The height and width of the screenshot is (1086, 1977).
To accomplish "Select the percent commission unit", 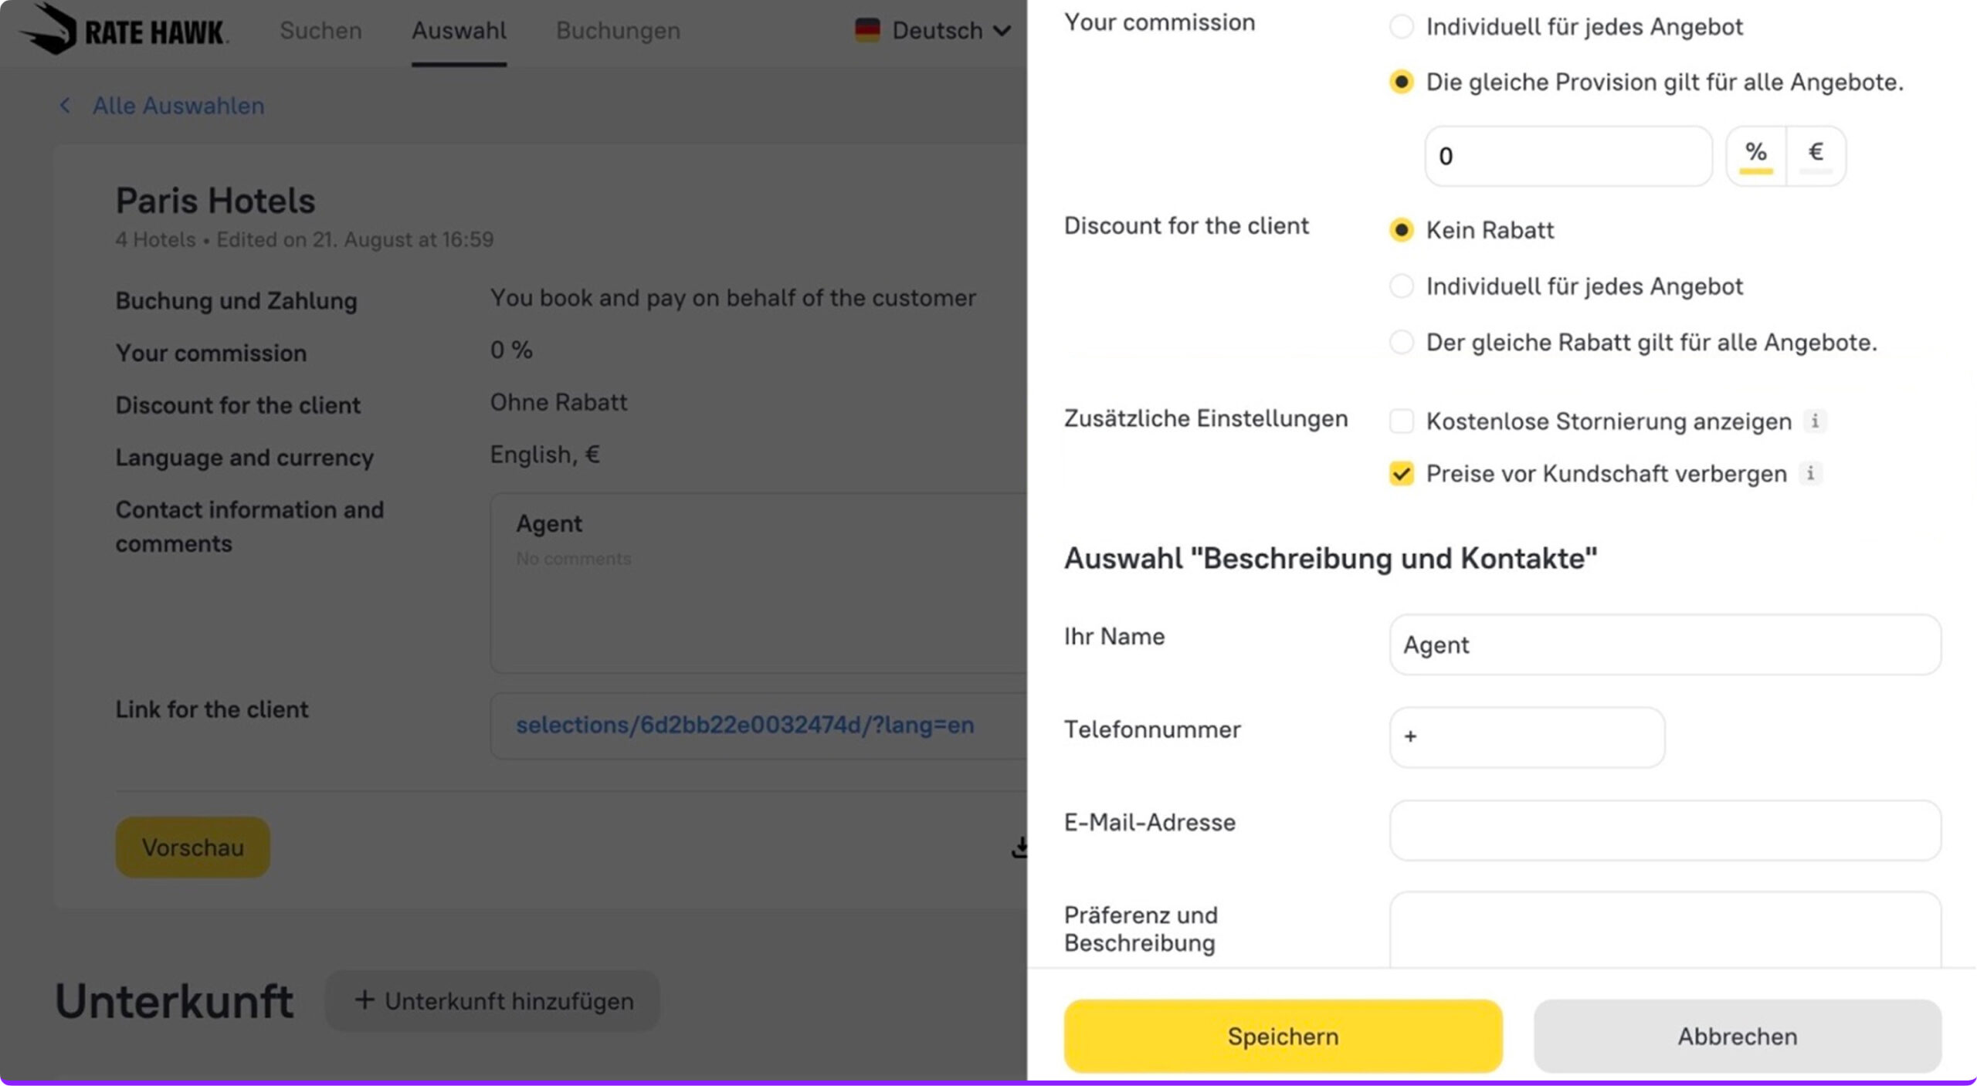I will click(x=1756, y=155).
